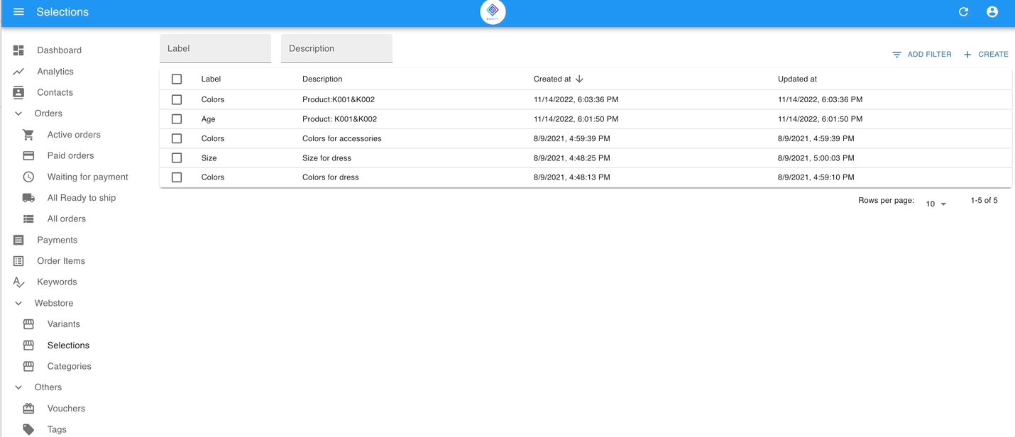
Task: Click the CREATE button
Action: [986, 54]
